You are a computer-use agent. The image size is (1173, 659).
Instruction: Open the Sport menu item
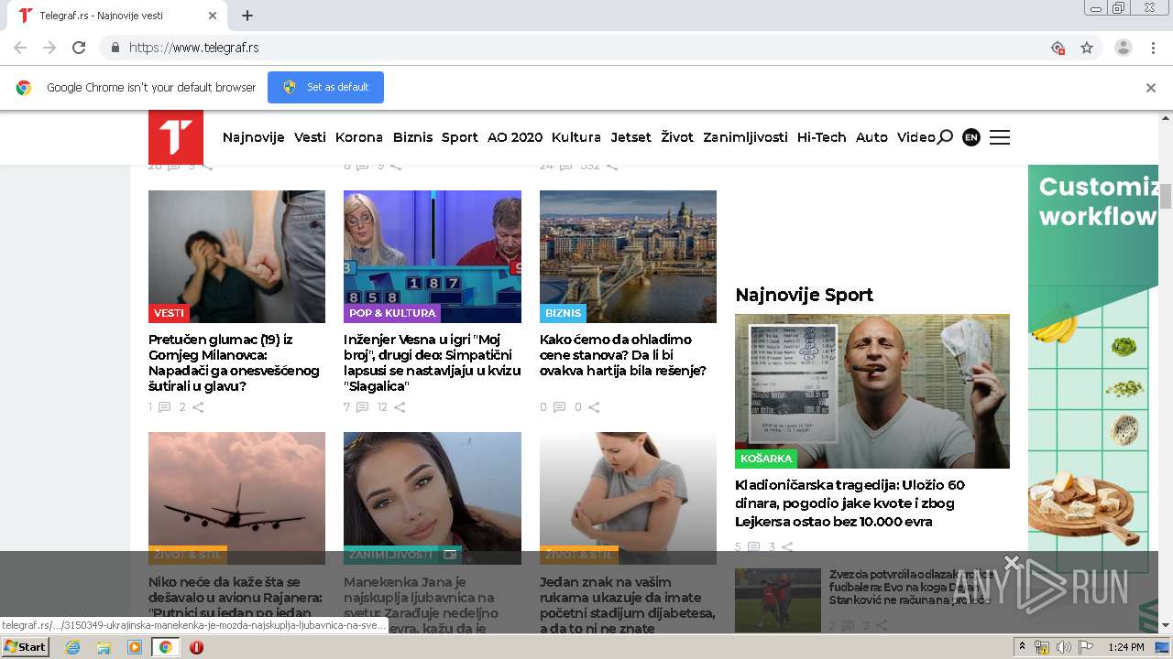pos(460,137)
